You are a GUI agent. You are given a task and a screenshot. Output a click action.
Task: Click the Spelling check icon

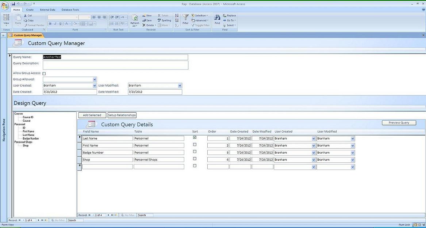(160, 20)
